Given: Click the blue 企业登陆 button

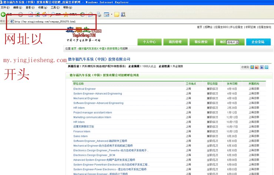Looking at the screenshot, I should pyautogui.click(x=258, y=42).
